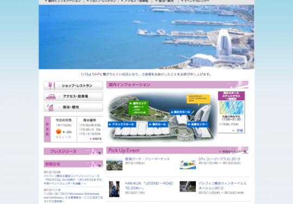Screen dimensions: 293x204
Task: Open CP+ (シーピープラス) 2013 event link
Action: click(x=219, y=159)
